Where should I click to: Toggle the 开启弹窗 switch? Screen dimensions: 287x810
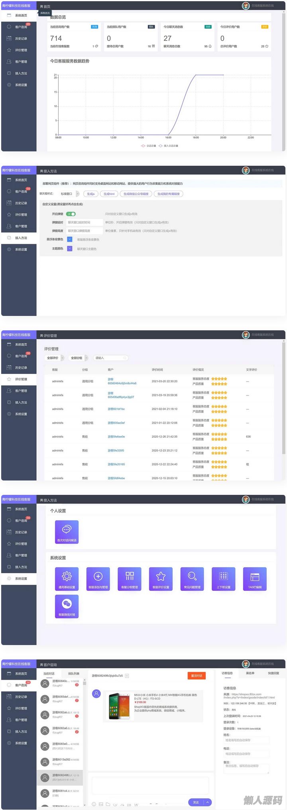(x=71, y=214)
